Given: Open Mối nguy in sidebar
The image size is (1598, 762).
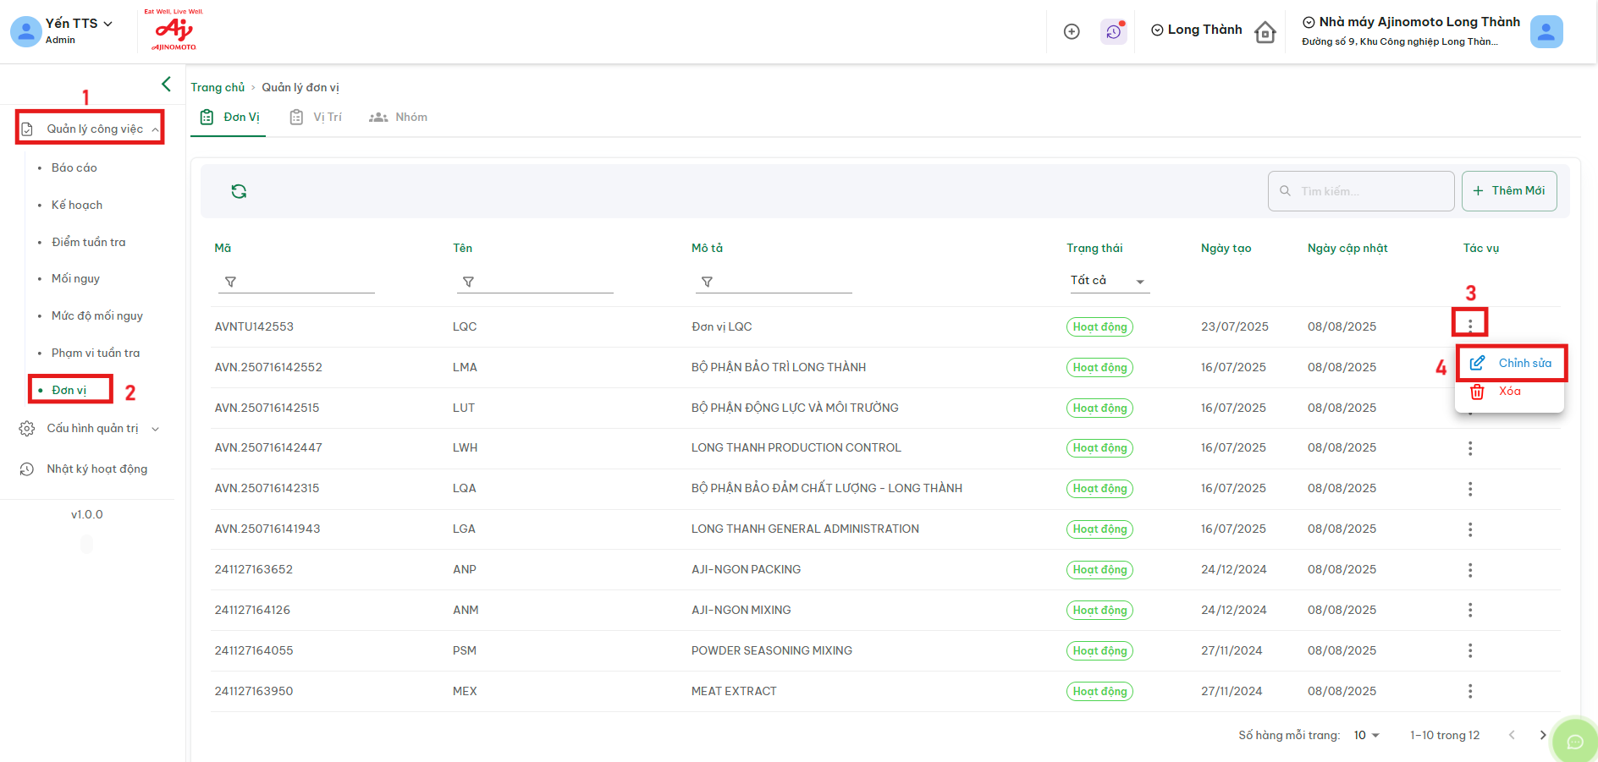Looking at the screenshot, I should [75, 278].
